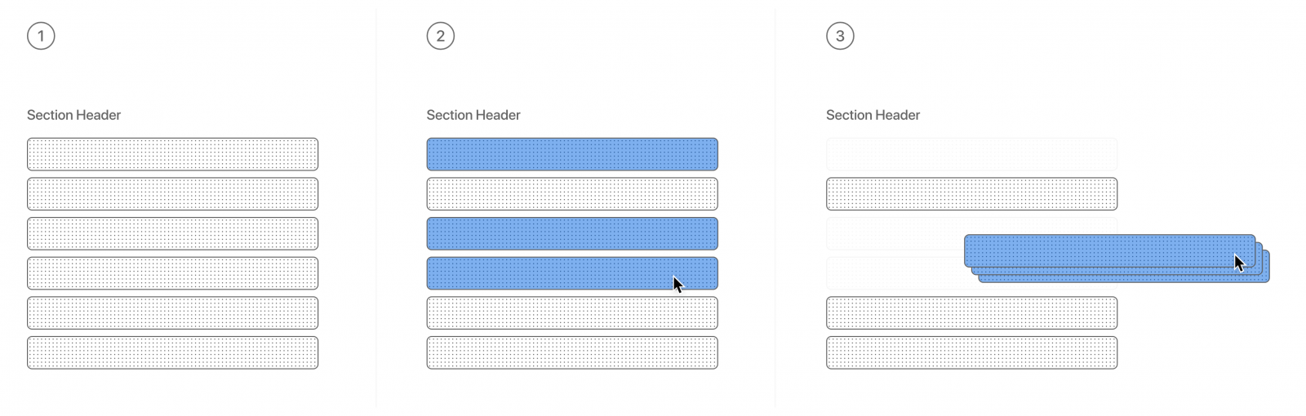Click the Section Header text in panel 2
The width and height of the screenshot is (1306, 416).
point(473,115)
